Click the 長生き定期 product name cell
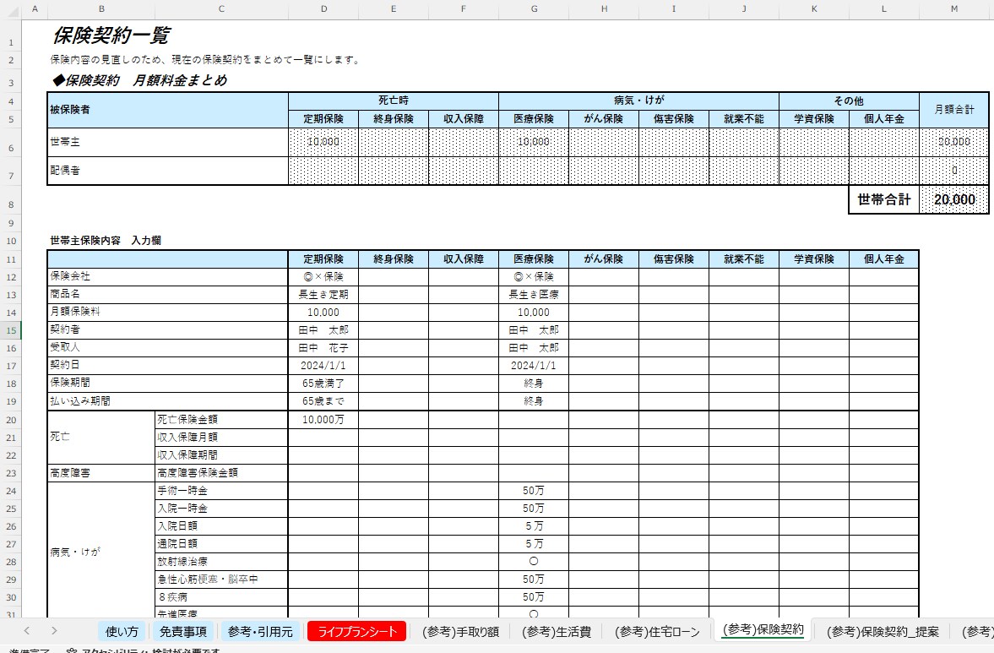 coord(324,294)
